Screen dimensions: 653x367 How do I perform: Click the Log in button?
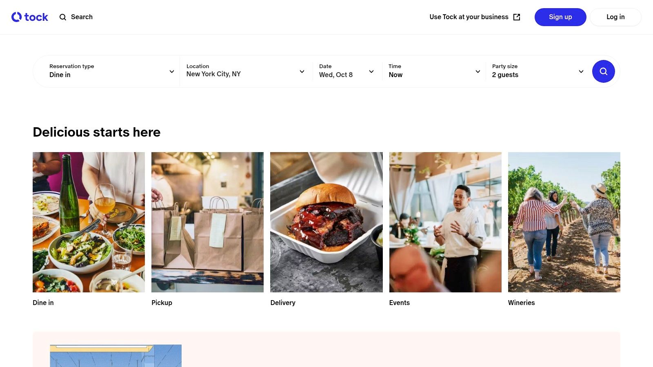(615, 17)
